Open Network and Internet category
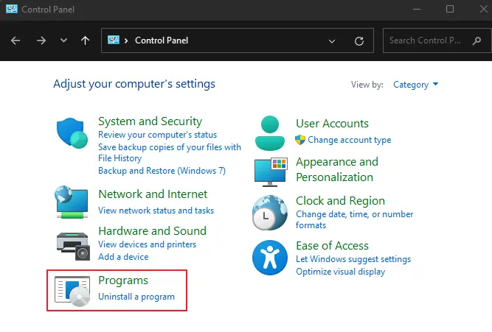Screen dimensions: 492x332 click(x=153, y=194)
